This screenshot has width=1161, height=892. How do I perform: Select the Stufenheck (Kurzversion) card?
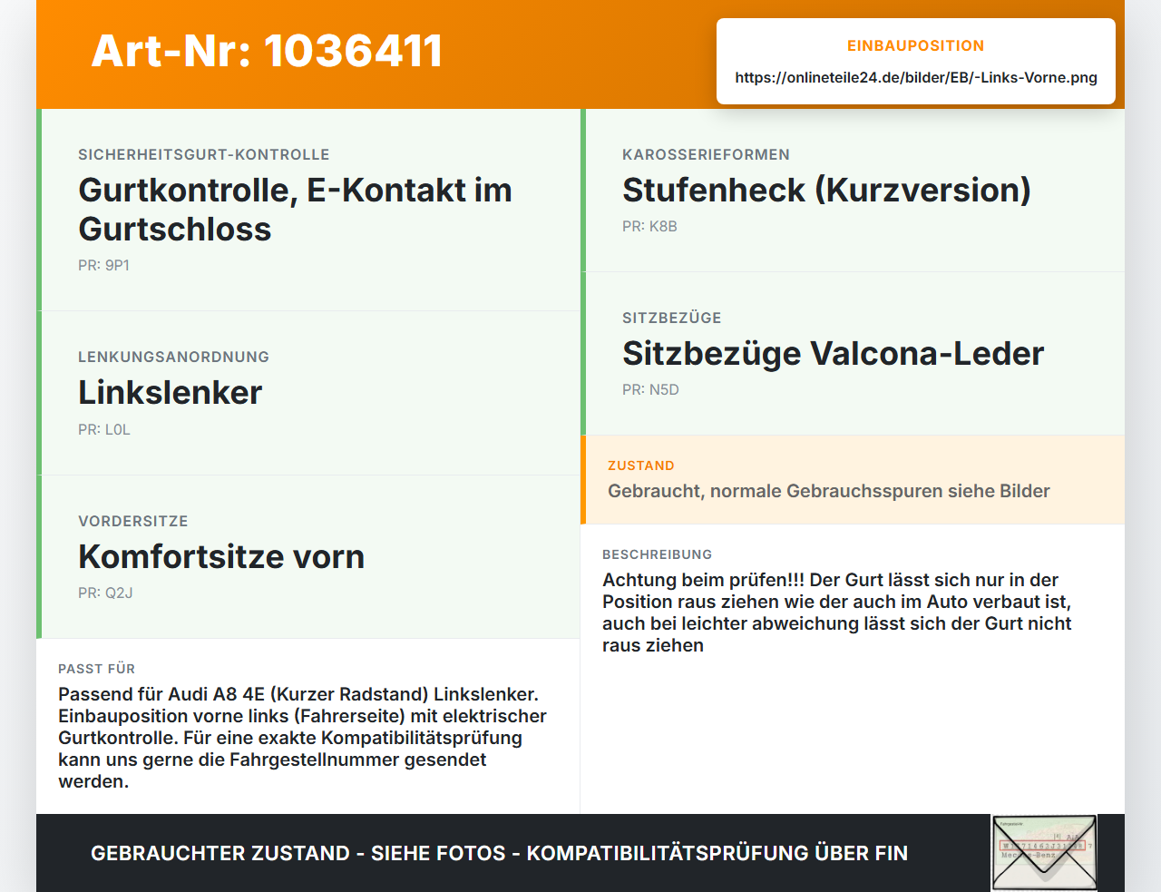(853, 191)
